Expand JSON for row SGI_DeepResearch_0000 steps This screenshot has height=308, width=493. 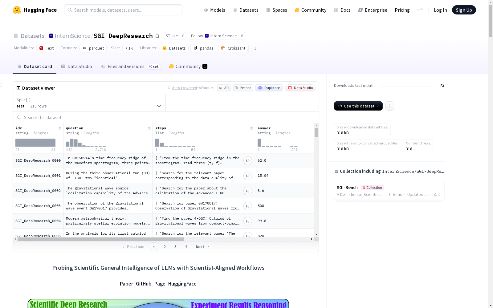coord(248,161)
